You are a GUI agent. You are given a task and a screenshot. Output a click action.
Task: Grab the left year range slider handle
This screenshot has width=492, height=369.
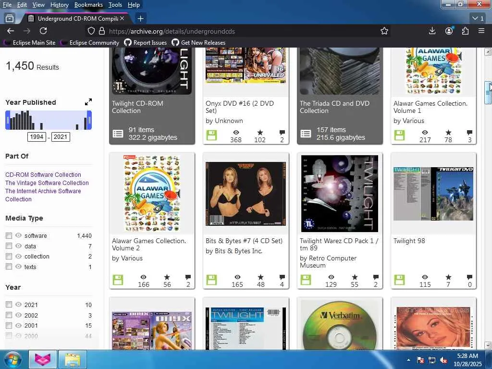[x=8, y=120]
